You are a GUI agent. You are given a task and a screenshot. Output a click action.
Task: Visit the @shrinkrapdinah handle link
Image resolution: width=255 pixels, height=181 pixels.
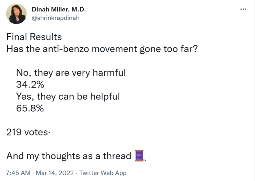coord(56,18)
